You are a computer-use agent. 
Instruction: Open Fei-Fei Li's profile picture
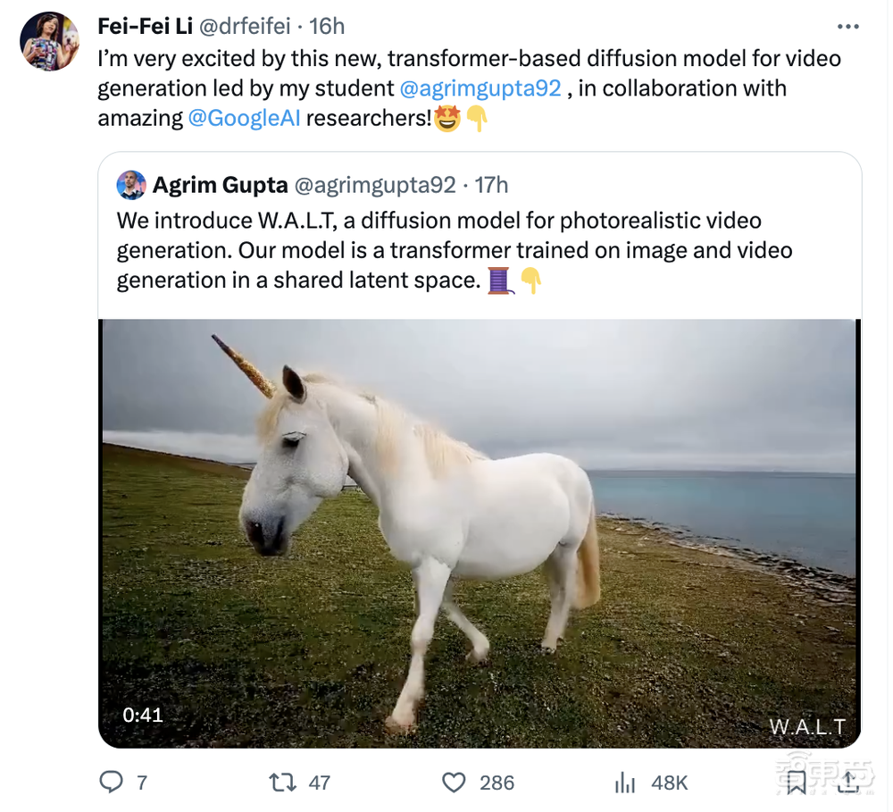[49, 41]
